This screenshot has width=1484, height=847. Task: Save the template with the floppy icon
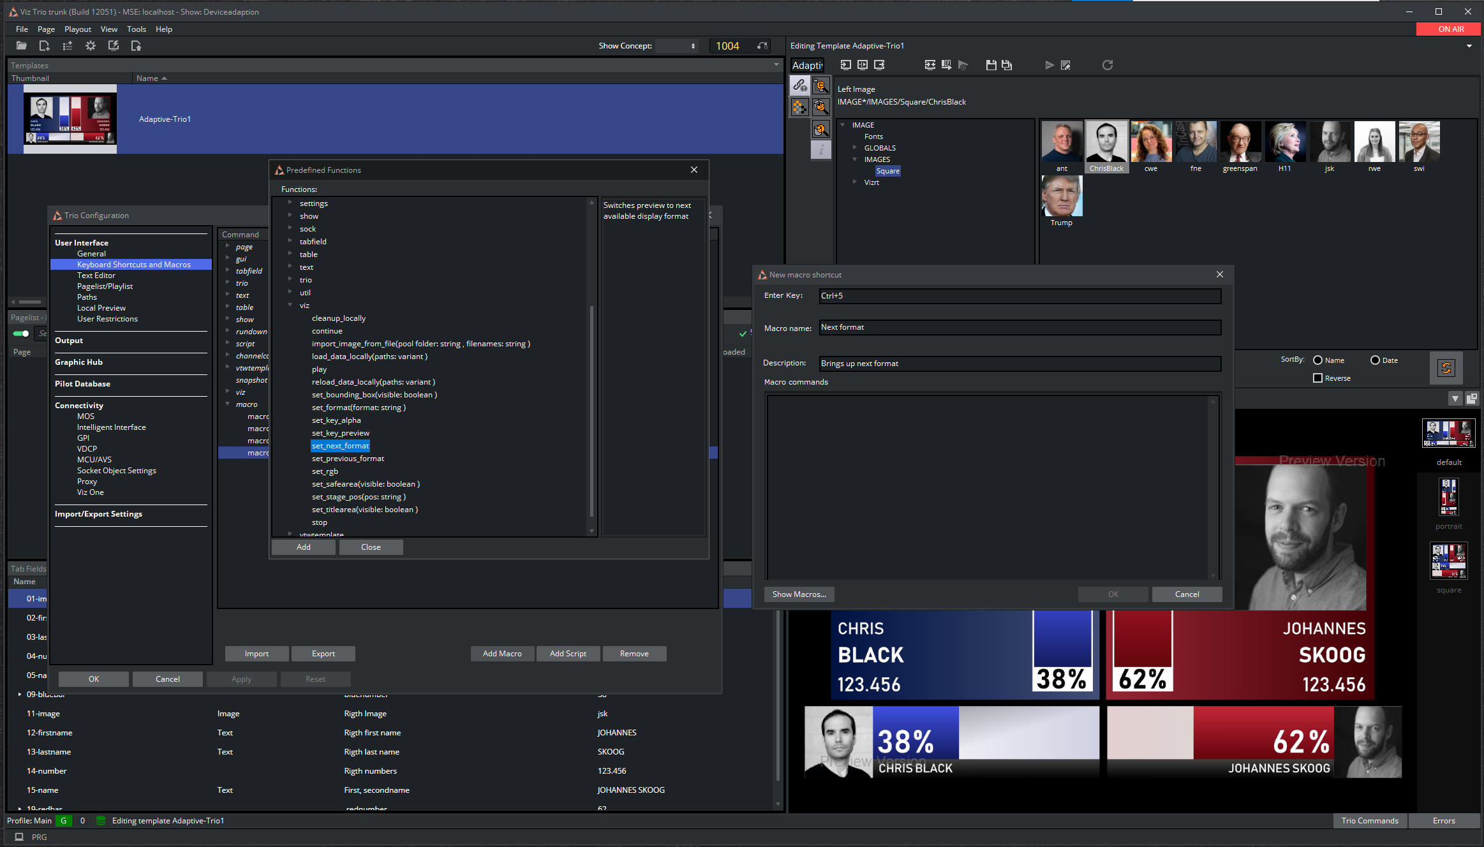[x=991, y=64]
